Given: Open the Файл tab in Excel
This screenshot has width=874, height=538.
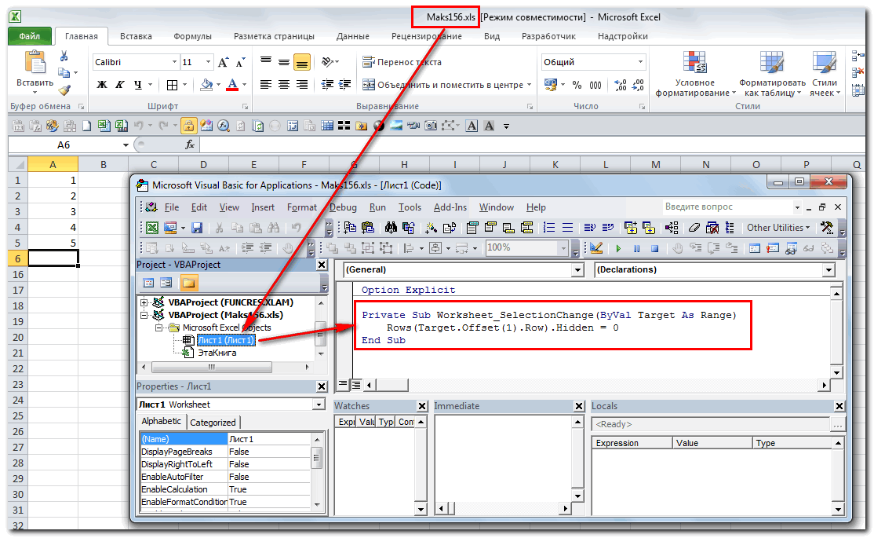Looking at the screenshot, I should (x=30, y=36).
